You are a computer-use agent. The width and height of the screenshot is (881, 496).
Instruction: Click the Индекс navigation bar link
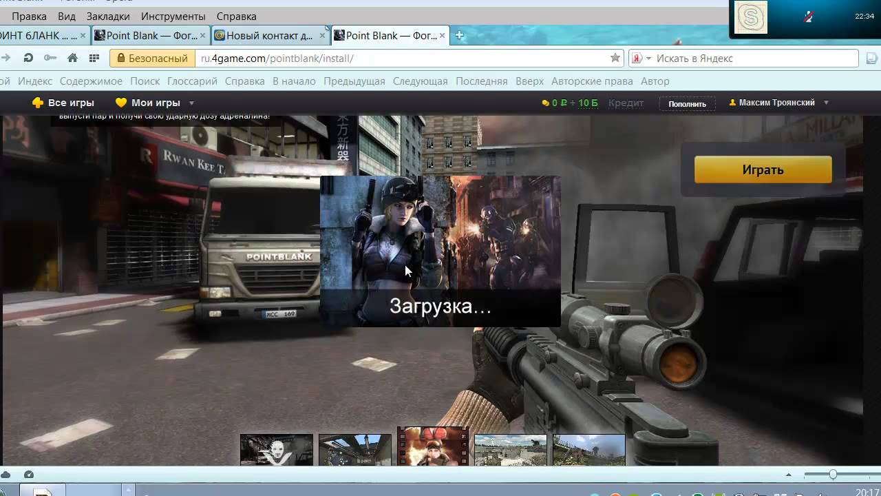(x=35, y=81)
